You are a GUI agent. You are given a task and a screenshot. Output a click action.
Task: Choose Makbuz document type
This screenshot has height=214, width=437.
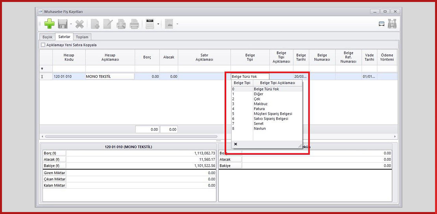267,104
